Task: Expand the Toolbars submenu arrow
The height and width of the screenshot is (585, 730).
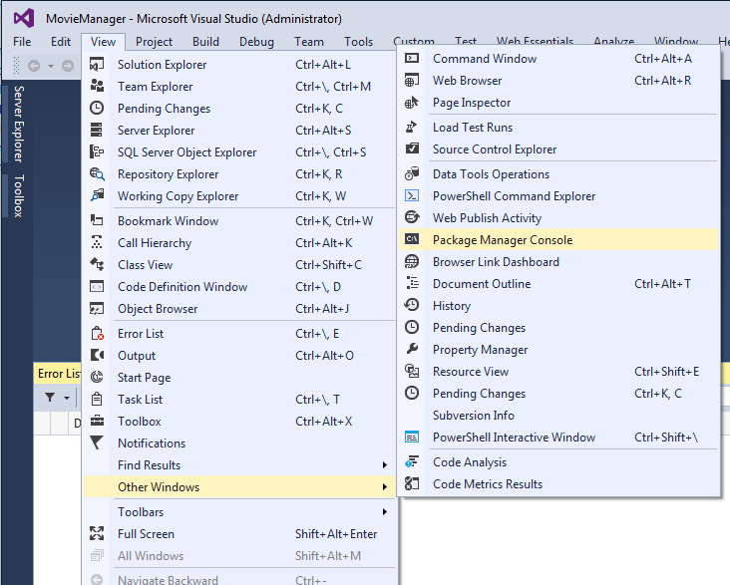Action: (384, 512)
